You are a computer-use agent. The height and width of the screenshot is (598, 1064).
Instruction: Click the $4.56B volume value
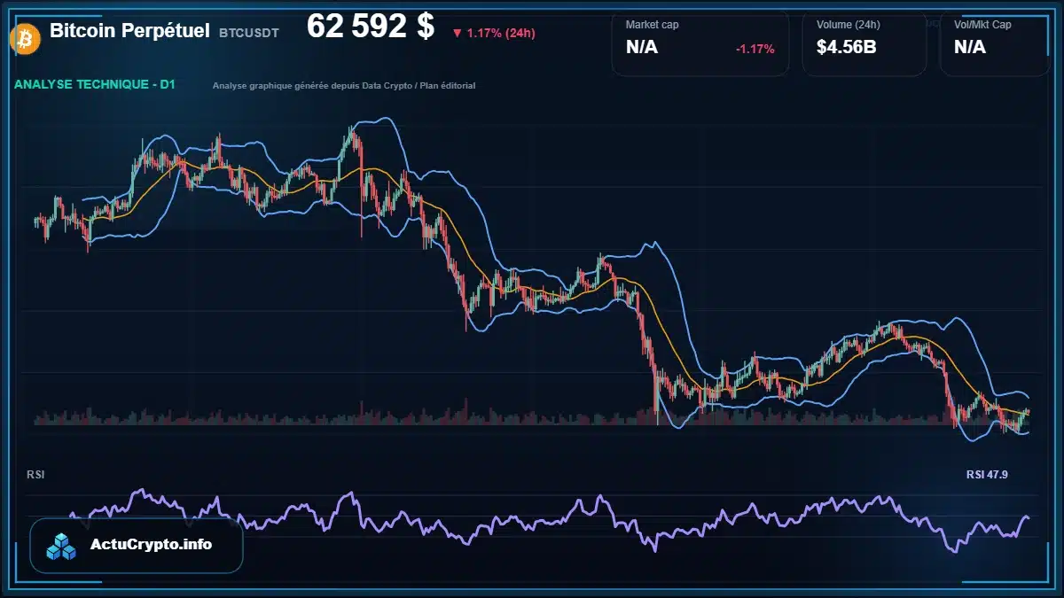(846, 47)
